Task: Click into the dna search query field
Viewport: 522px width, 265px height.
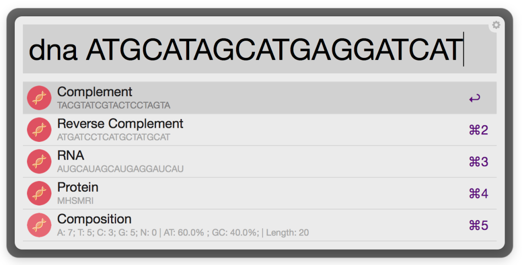Action: tap(245, 49)
